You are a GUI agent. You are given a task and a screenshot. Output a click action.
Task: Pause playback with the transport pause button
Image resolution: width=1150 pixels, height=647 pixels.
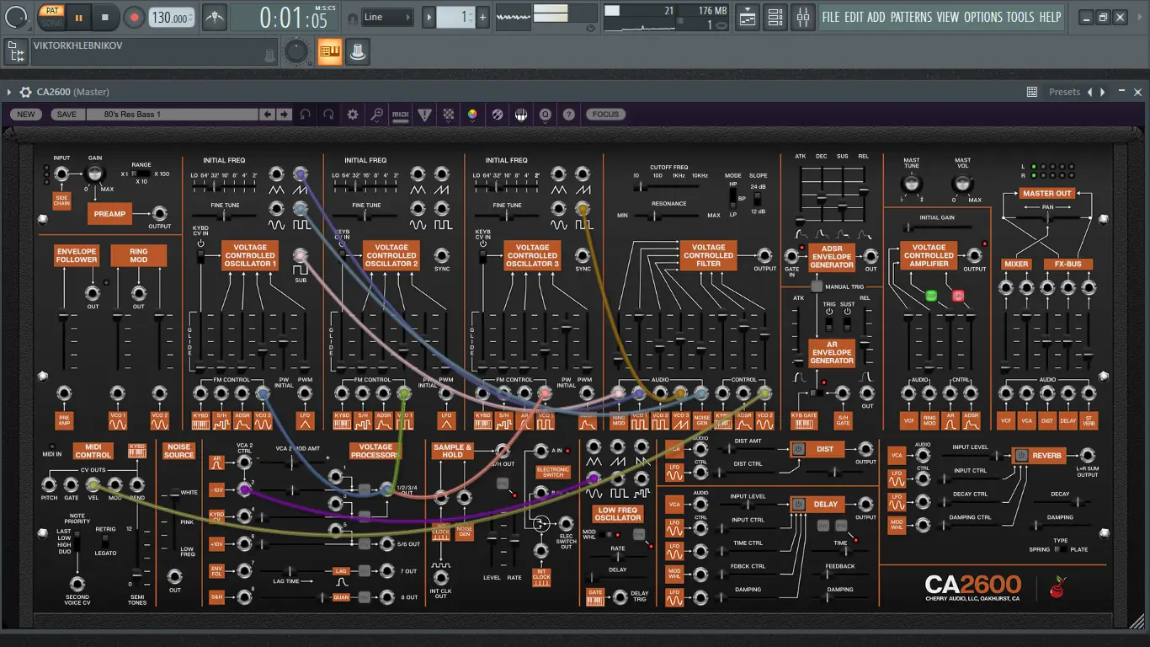[x=79, y=17]
